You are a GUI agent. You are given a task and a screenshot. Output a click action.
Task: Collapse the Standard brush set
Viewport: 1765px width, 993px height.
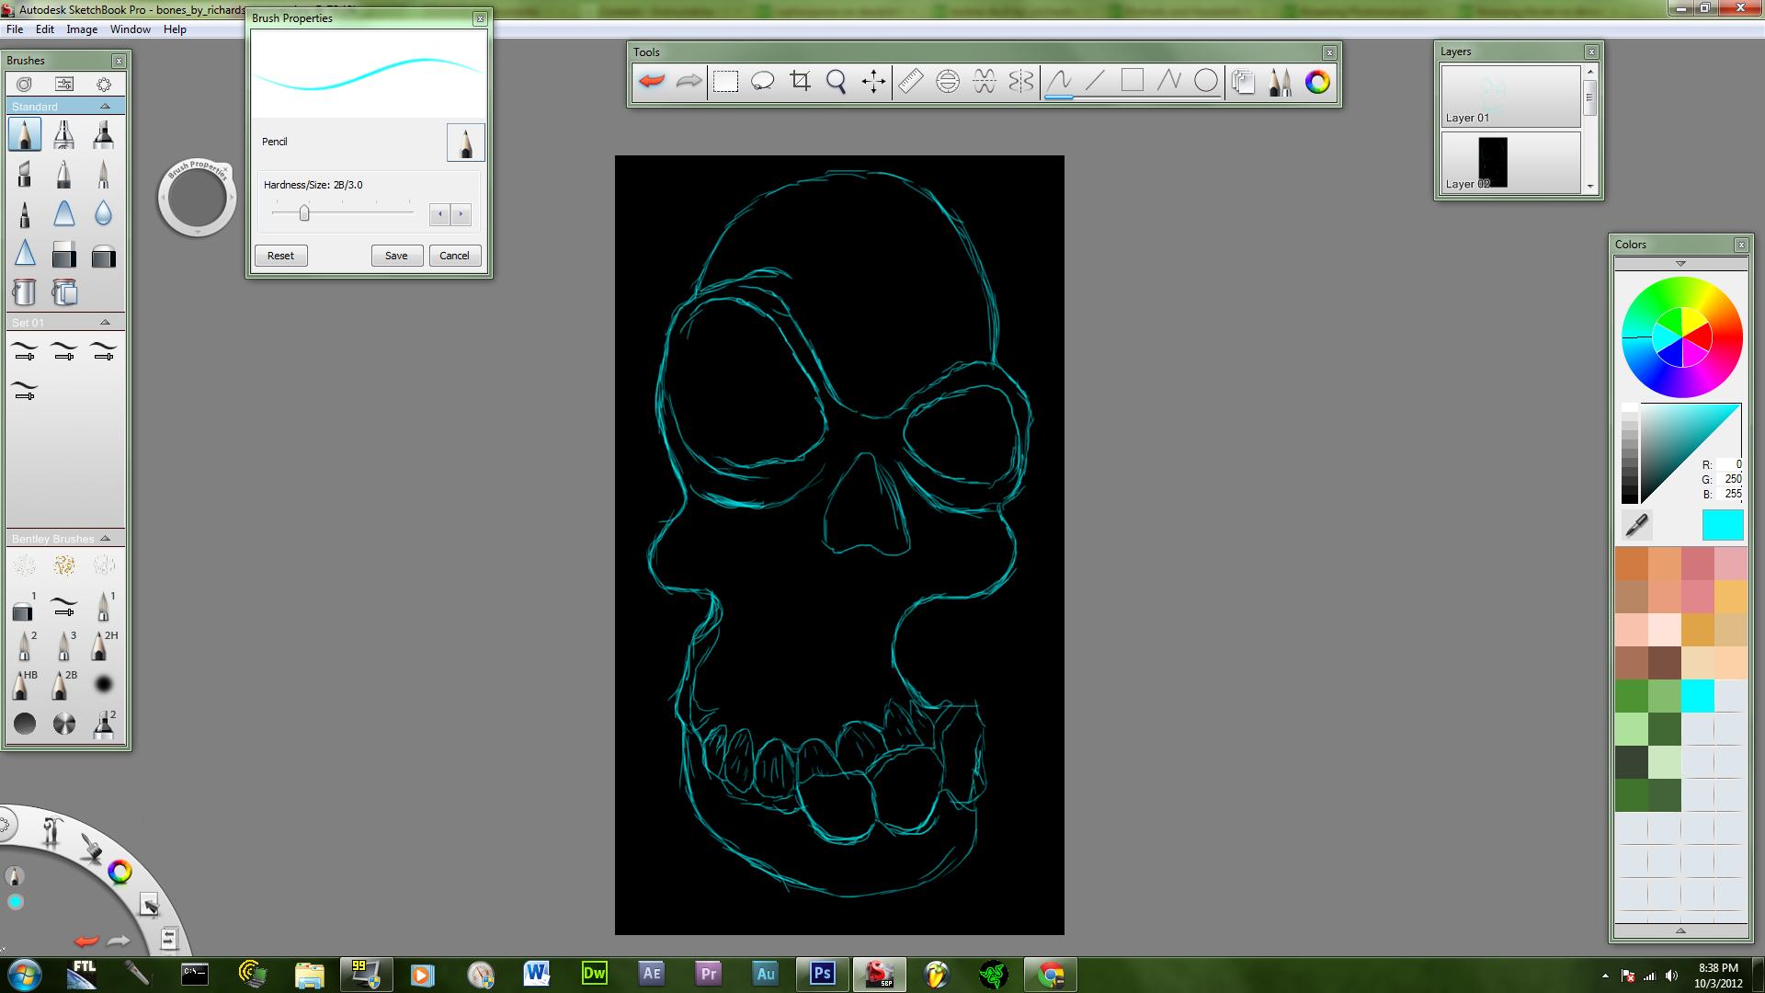tap(105, 107)
